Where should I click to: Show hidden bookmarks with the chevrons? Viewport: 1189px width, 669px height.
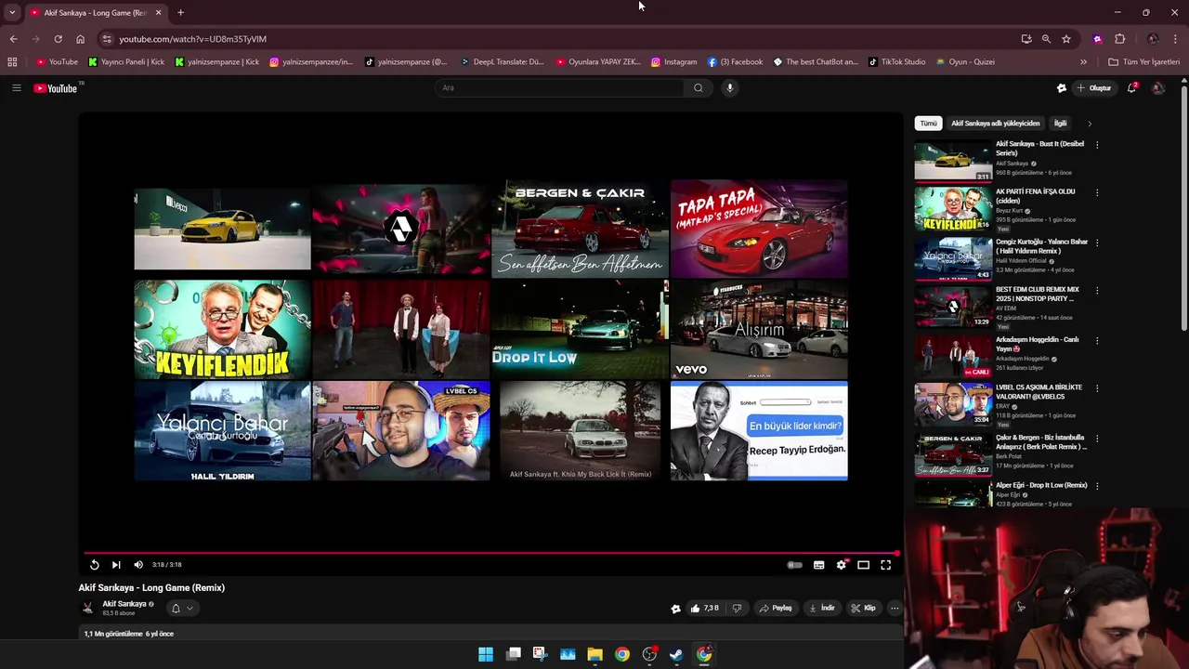pyautogui.click(x=1083, y=62)
